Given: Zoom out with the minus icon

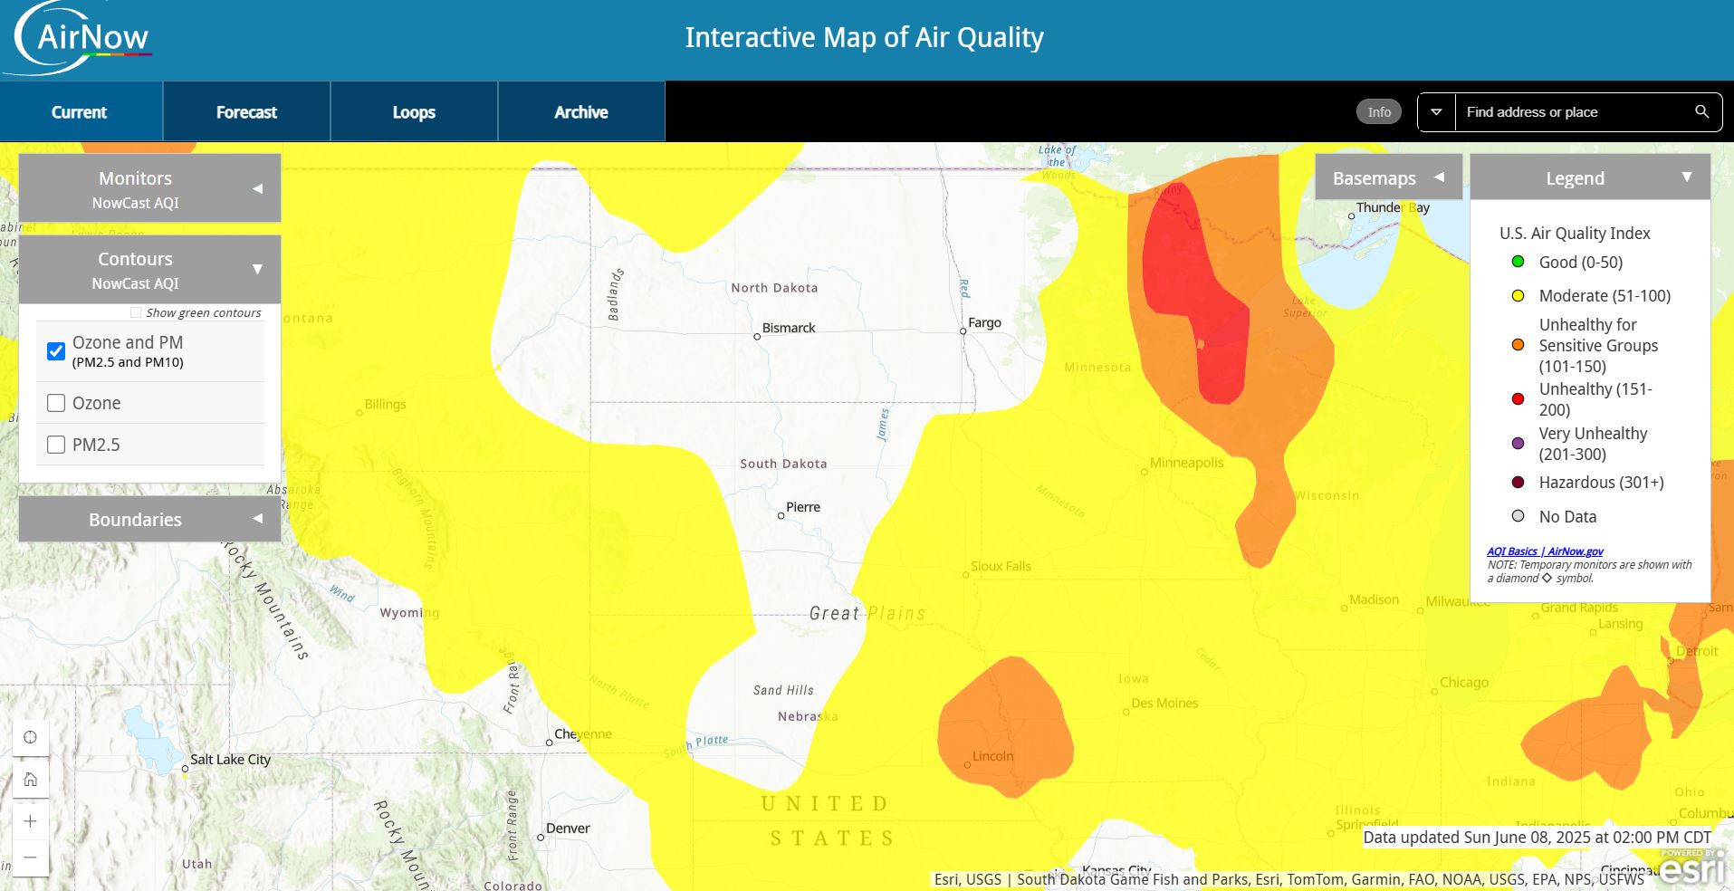Looking at the screenshot, I should coord(30,857).
